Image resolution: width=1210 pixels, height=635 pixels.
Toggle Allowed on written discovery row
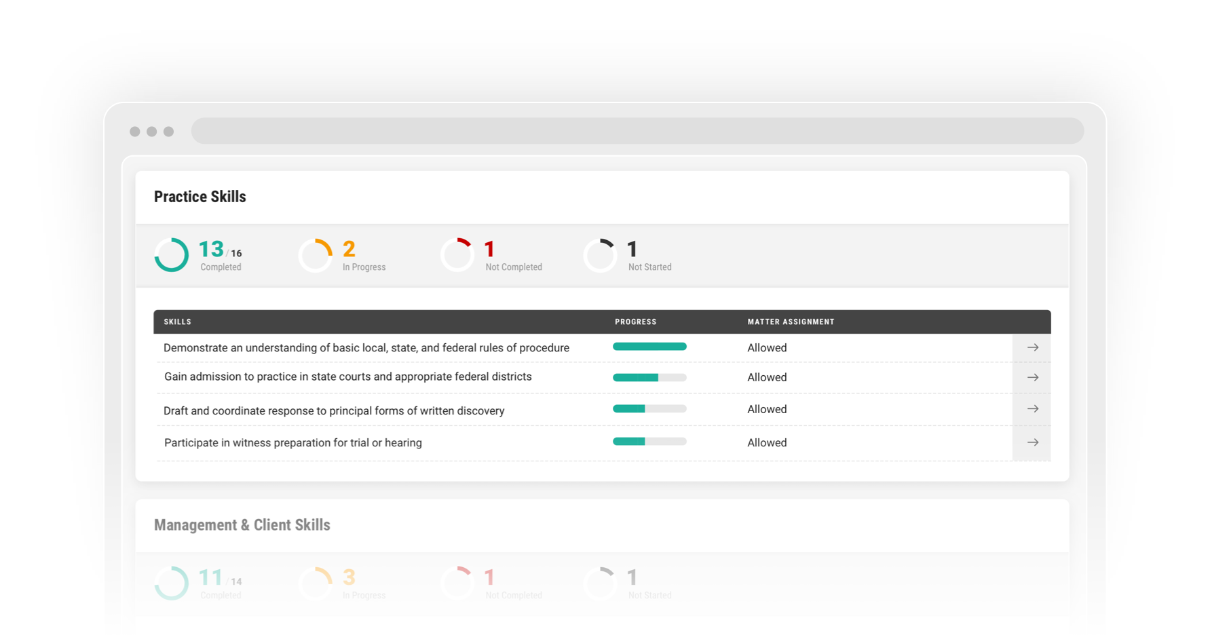(767, 409)
